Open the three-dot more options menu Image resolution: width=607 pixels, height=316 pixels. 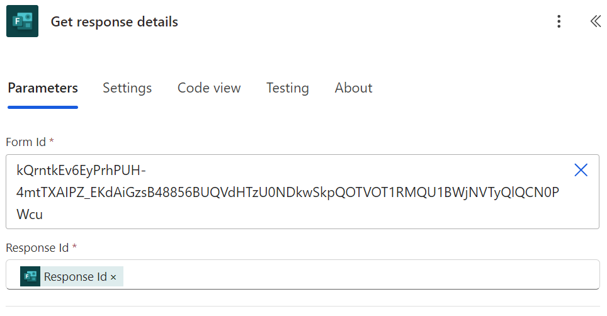pyautogui.click(x=559, y=22)
